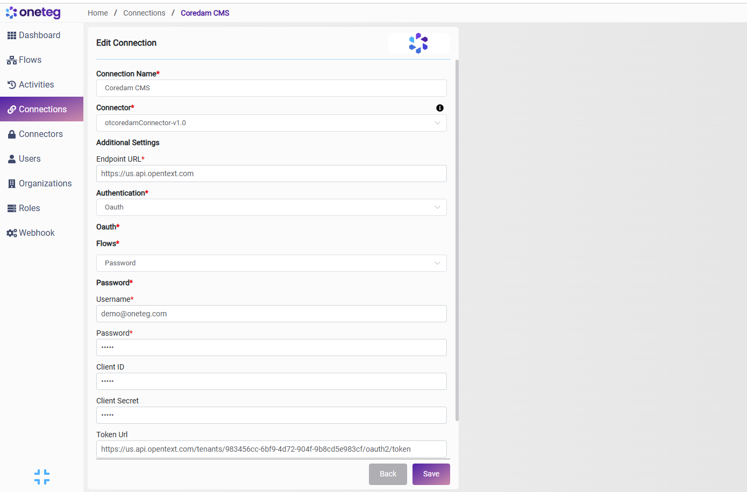Click the Connectors lock icon
Viewport: 747px width, 492px height.
(x=11, y=134)
